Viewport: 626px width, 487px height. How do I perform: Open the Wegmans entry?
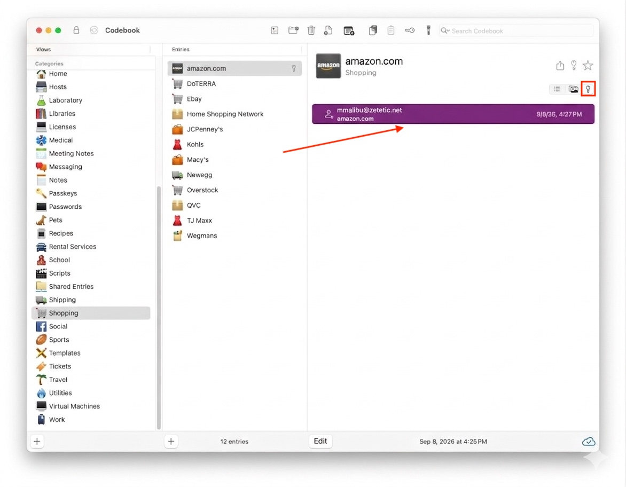tap(235, 235)
